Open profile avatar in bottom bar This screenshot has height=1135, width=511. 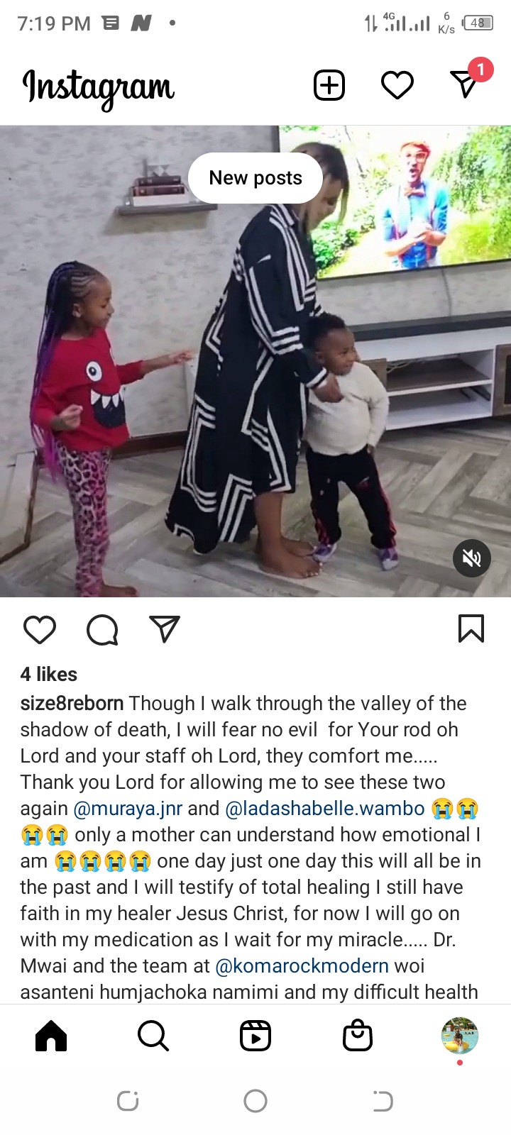(460, 1036)
